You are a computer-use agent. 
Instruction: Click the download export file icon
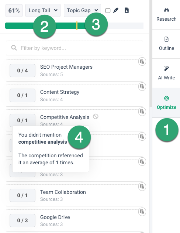click(x=127, y=10)
